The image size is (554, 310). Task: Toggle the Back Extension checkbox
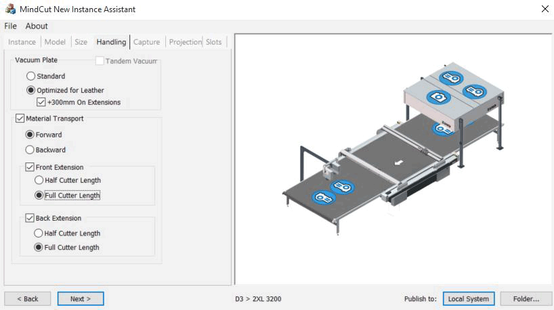click(x=30, y=218)
